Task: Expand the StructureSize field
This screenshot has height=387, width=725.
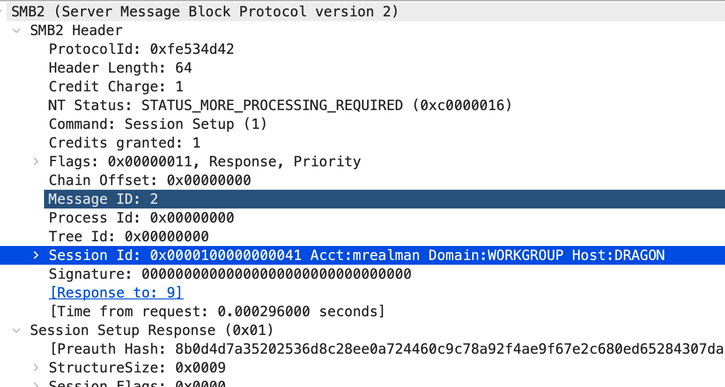Action: 36,368
